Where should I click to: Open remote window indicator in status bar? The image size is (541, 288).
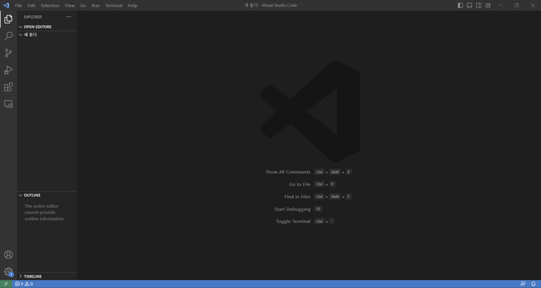(6, 284)
